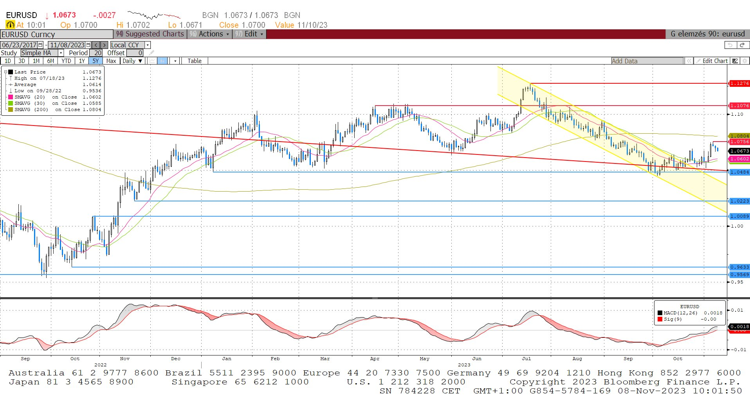
Task: Open the chart settings gear icon
Action: (745, 61)
